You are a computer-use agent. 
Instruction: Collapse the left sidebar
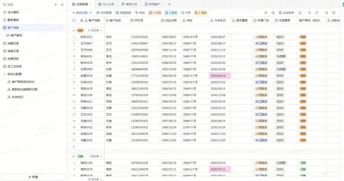[62, 5]
